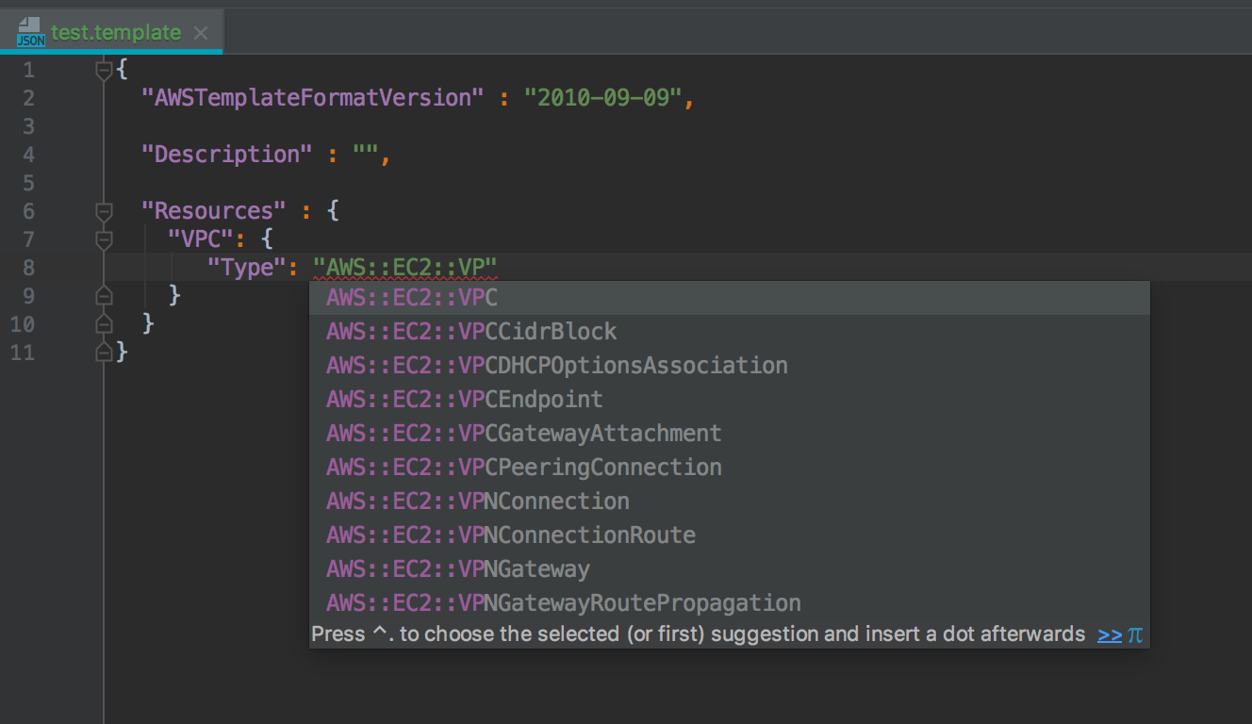The image size is (1252, 724).
Task: Click the "Description" key text
Action: pos(226,155)
